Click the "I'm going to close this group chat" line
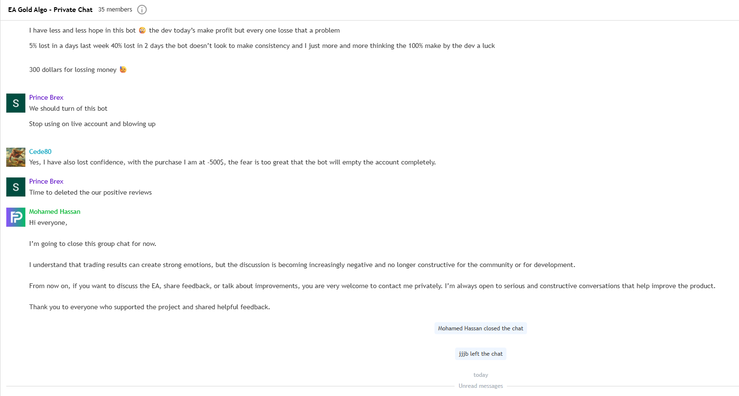This screenshot has height=396, width=739. click(x=93, y=244)
